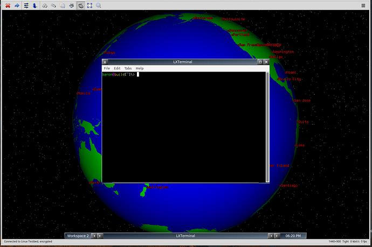Click 'Connected to Linux Testbed, encrypted' status text

[x=28, y=242]
